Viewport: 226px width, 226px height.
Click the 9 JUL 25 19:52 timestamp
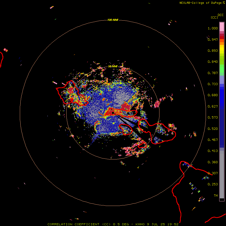point(163,224)
